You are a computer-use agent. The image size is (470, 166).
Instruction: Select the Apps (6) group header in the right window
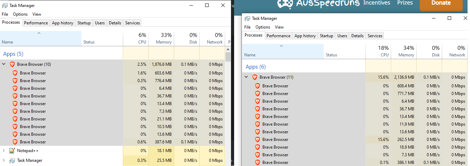[x=256, y=67]
